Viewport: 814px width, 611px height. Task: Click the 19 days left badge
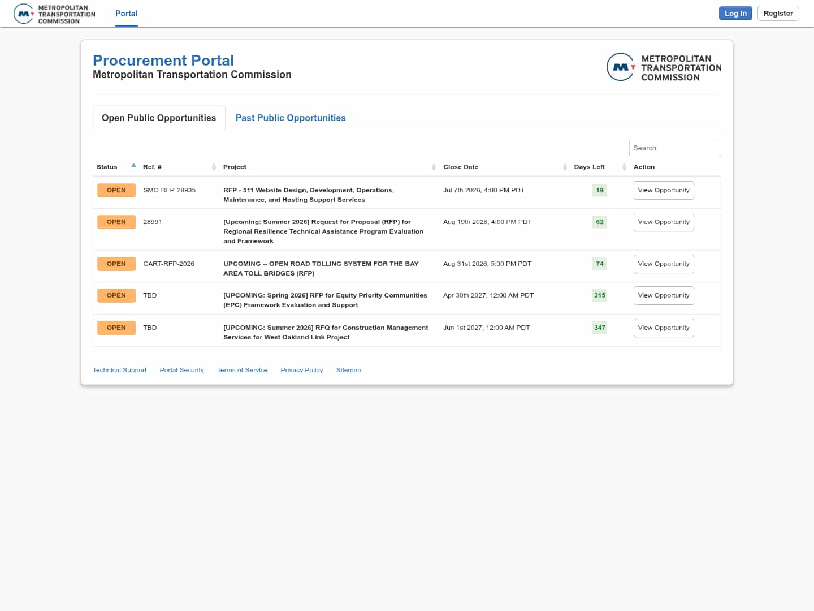pos(600,190)
